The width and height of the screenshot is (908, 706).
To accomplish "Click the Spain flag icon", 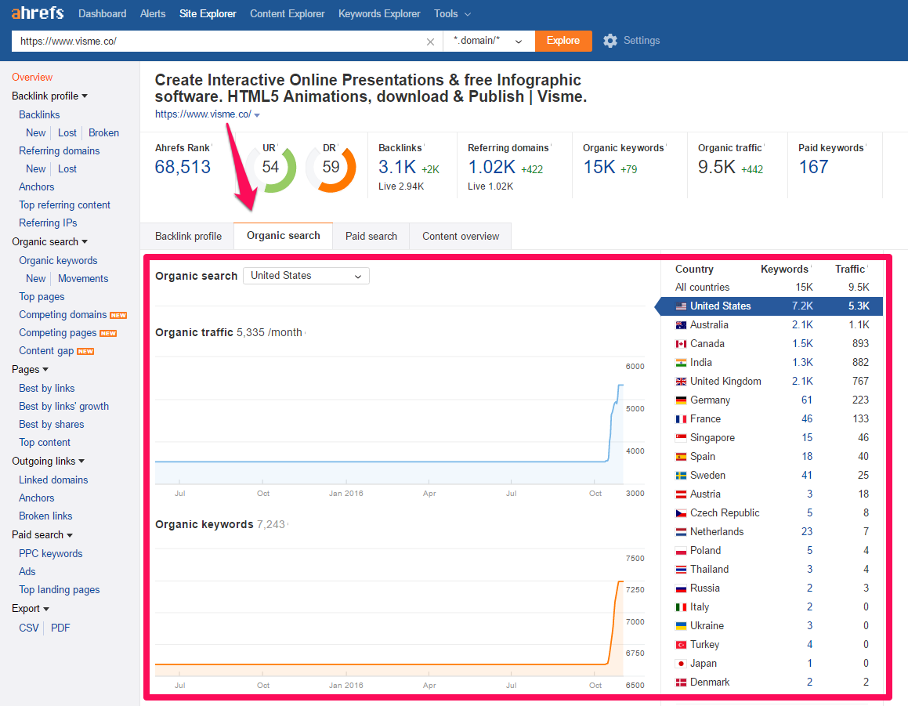I will pyautogui.click(x=681, y=457).
